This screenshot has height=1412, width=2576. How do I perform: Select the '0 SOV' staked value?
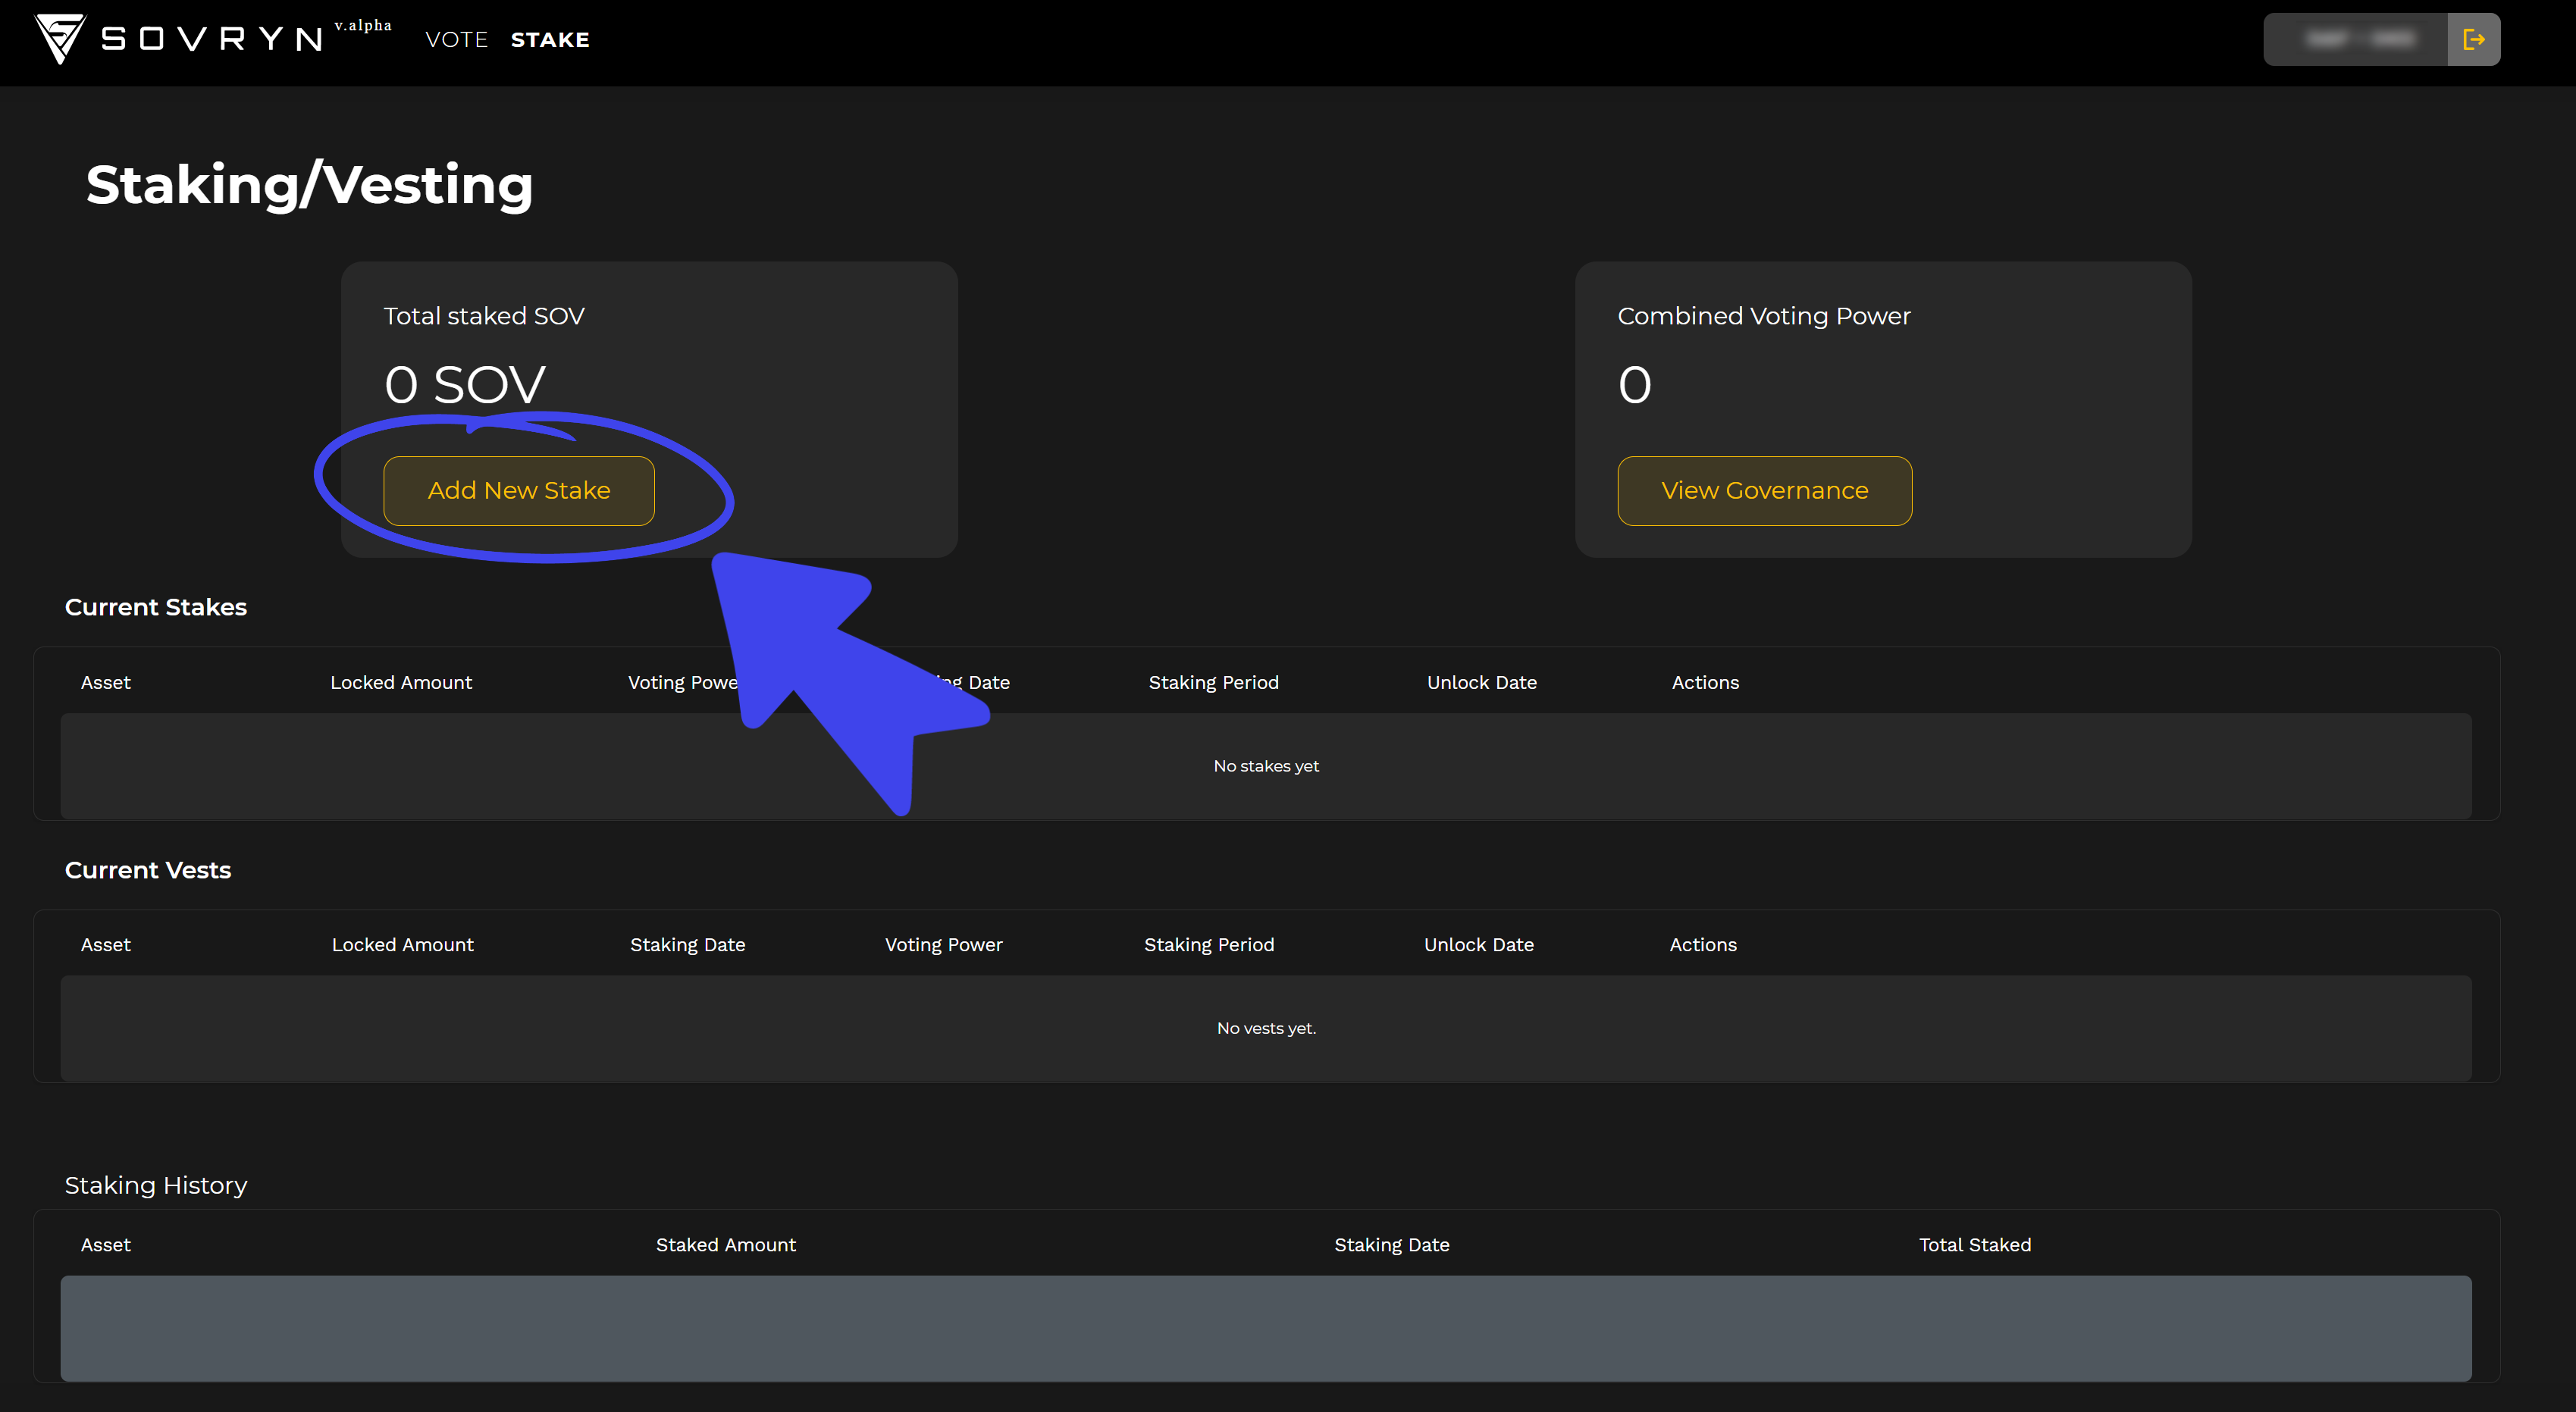[465, 384]
